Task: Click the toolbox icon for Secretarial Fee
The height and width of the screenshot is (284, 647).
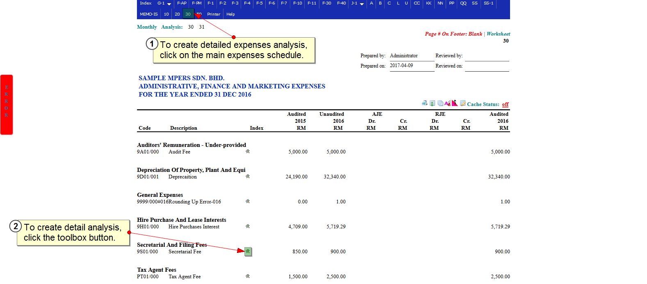Action: [248, 251]
